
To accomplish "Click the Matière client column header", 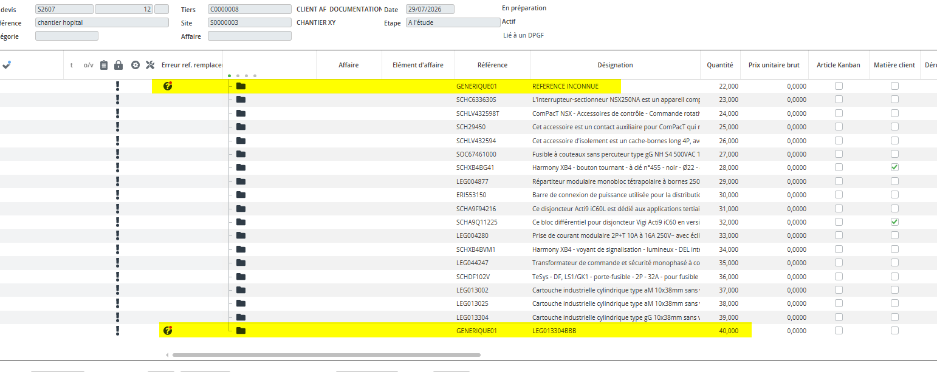I will 894,65.
